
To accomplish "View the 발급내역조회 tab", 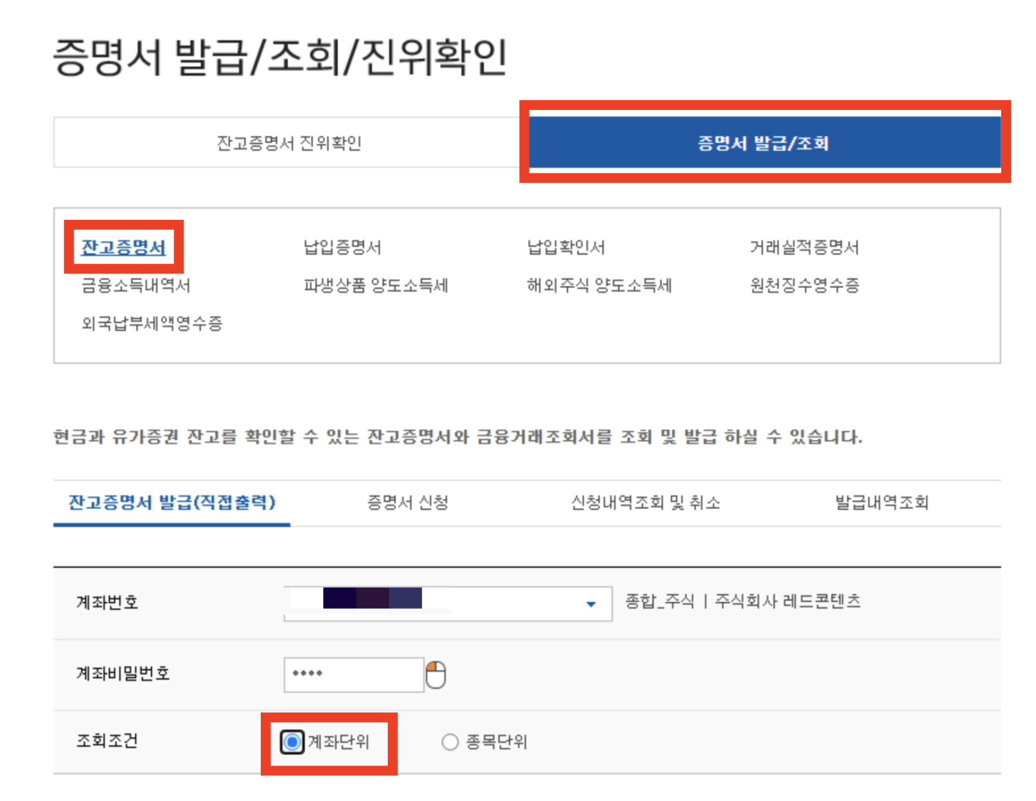I will [881, 502].
